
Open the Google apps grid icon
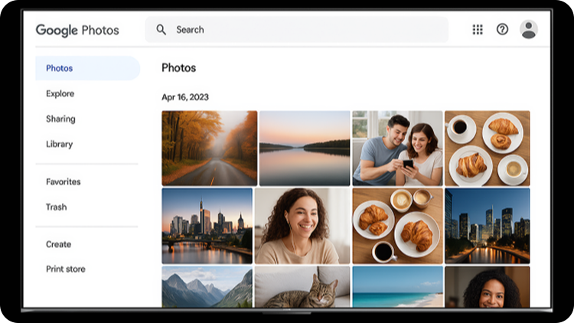(x=478, y=29)
